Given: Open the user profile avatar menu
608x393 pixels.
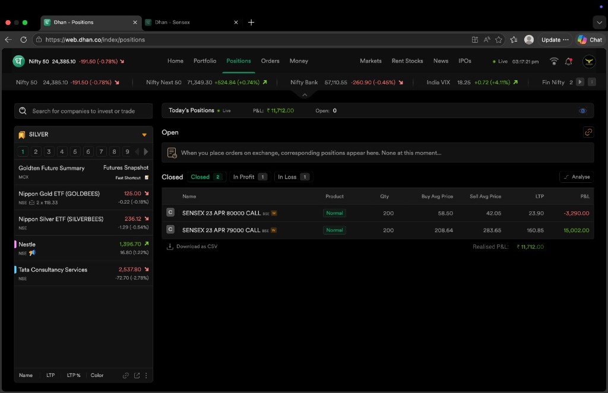Looking at the screenshot, I should click(589, 61).
